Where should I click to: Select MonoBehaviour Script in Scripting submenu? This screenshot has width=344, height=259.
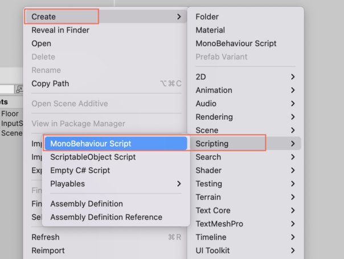(116, 143)
